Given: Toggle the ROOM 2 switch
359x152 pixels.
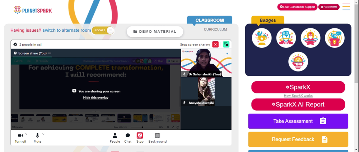Looking at the screenshot, I should point(103,31).
